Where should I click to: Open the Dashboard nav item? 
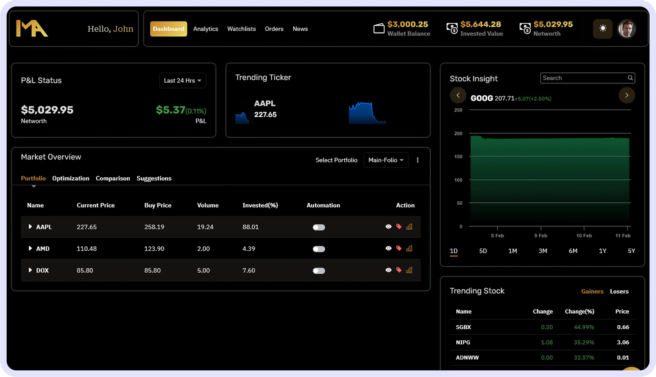click(x=168, y=29)
